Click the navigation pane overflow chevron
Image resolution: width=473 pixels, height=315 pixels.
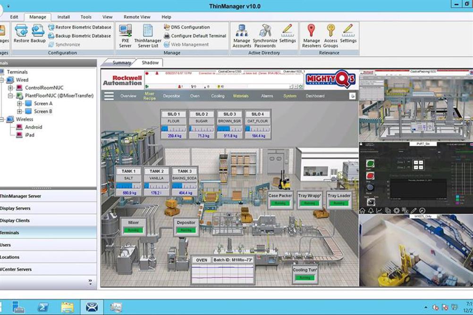click(x=90, y=282)
